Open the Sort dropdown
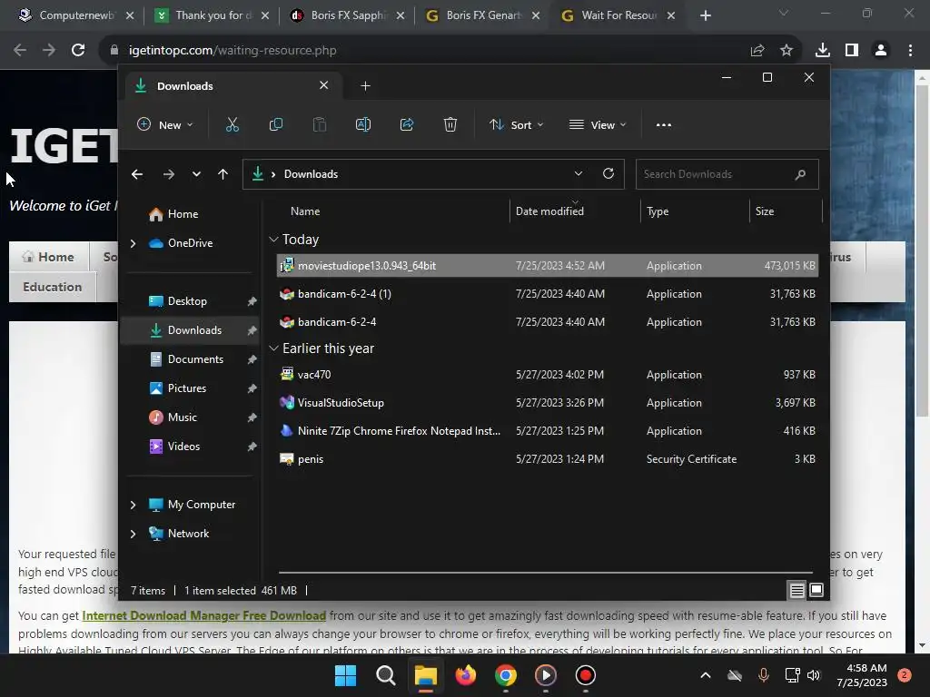 pyautogui.click(x=517, y=125)
